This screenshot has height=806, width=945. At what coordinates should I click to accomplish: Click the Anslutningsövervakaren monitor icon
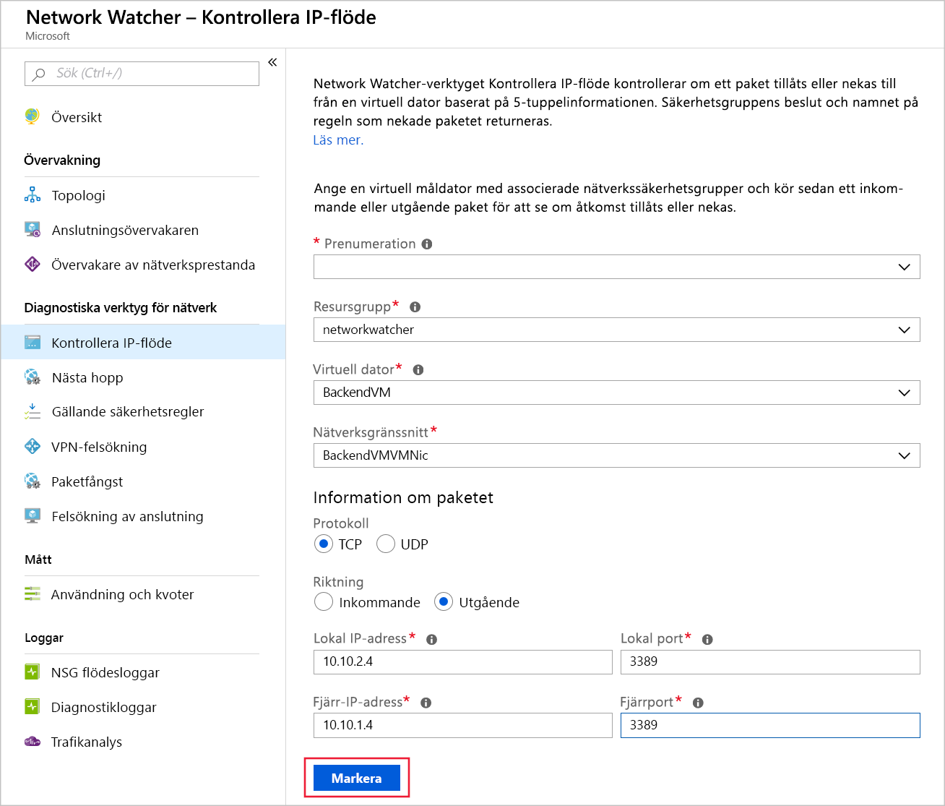(x=33, y=229)
